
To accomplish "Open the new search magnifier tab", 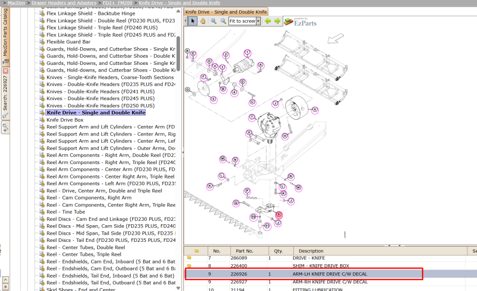I will [x=5, y=127].
